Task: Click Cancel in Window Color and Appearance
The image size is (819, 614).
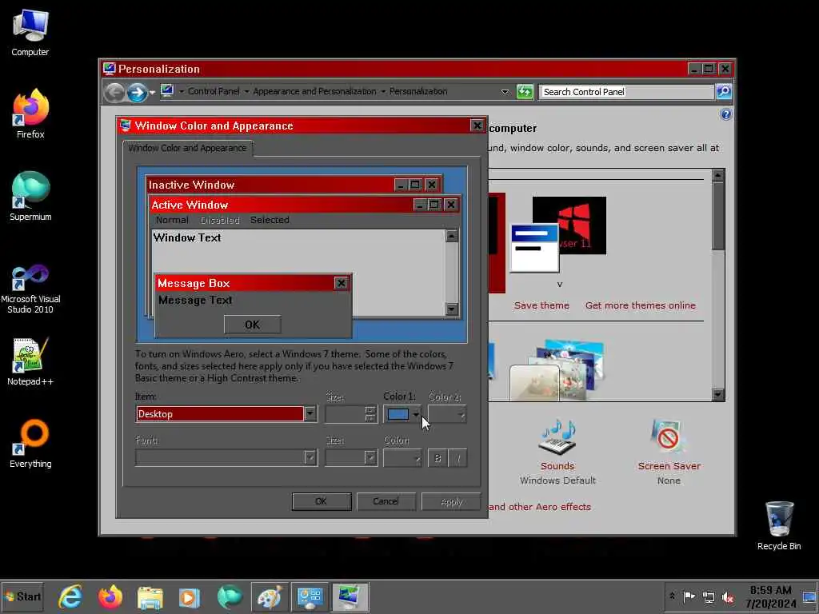Action: click(x=386, y=501)
